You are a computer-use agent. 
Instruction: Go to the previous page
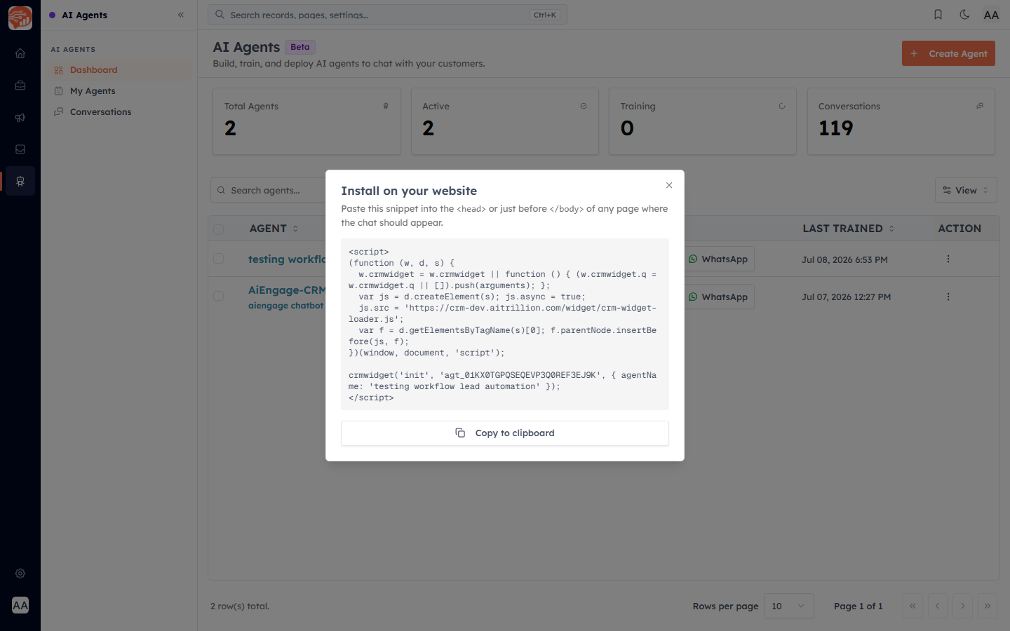(937, 606)
